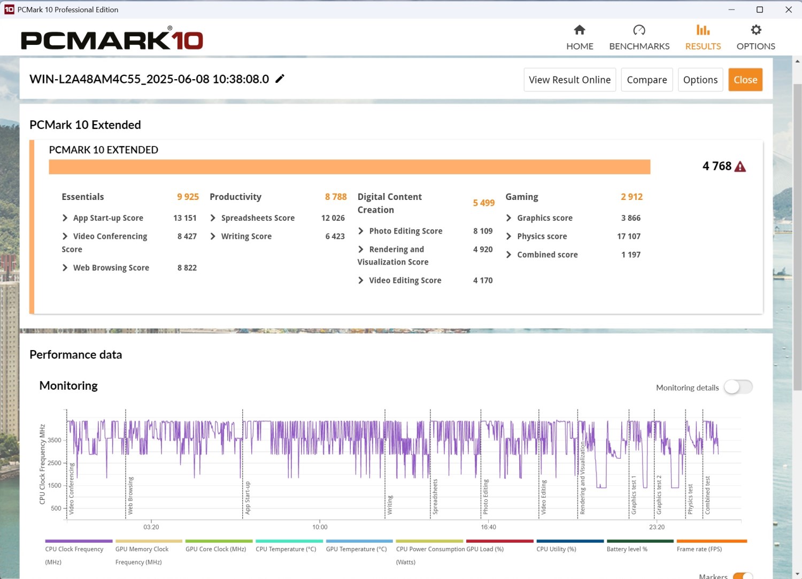Click the green GPU Core Clock swatch
The width and height of the screenshot is (802, 579).
pyautogui.click(x=219, y=541)
